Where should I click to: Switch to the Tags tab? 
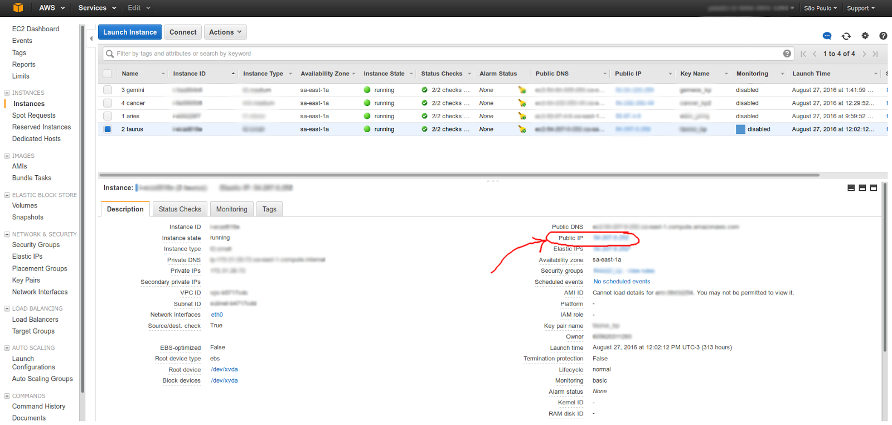[269, 209]
